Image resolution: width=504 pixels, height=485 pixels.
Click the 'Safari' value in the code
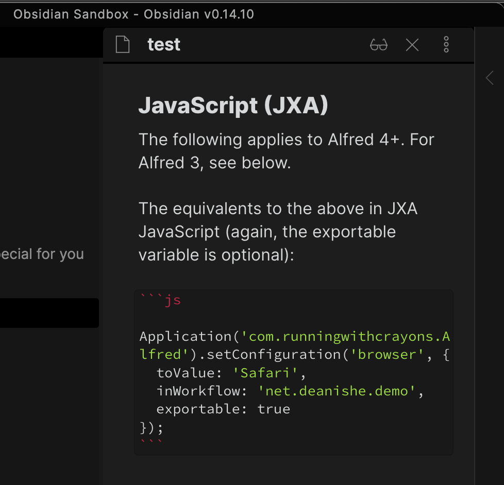click(x=262, y=373)
